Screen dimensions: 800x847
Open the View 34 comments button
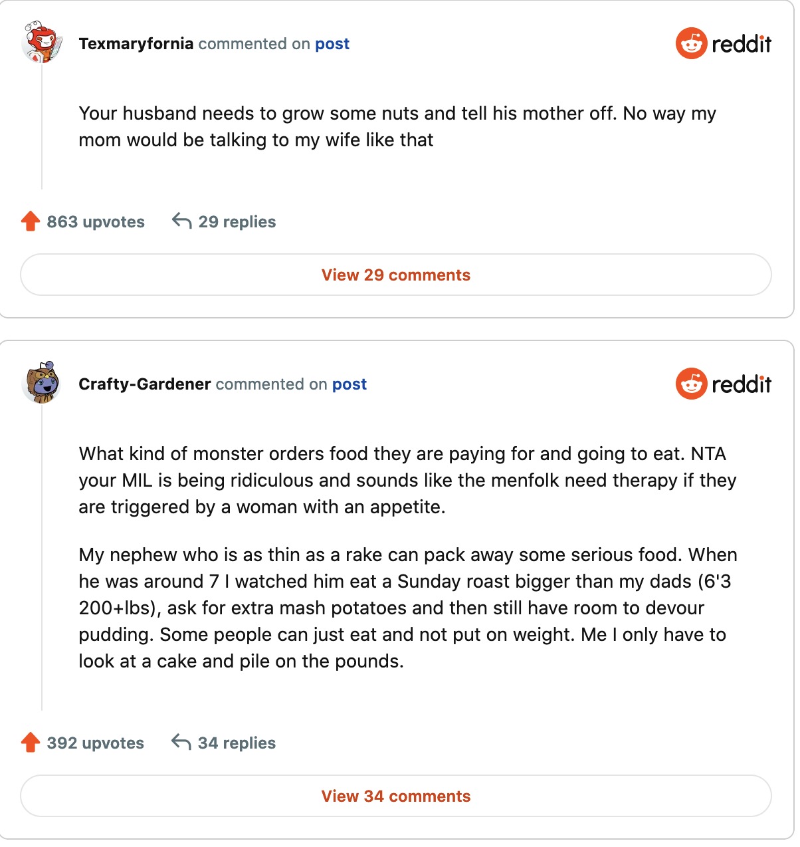pos(396,796)
